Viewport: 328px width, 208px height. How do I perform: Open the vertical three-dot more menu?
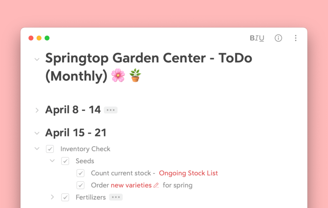295,38
